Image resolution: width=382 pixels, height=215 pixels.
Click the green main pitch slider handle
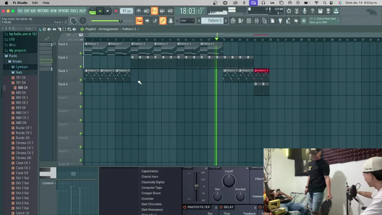[x=121, y=21]
